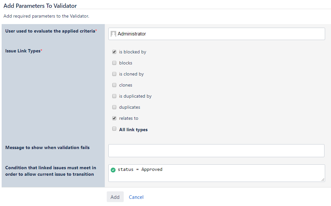
Task: Cancel adding validator parameters
Action: click(x=136, y=197)
